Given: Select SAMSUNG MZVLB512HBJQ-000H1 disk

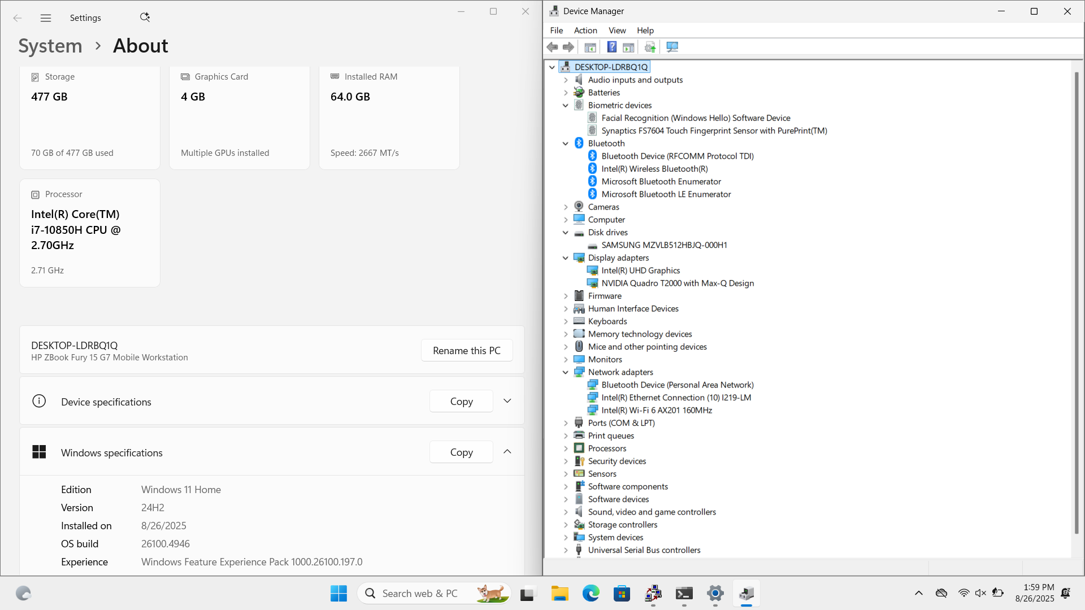Looking at the screenshot, I should 665,245.
